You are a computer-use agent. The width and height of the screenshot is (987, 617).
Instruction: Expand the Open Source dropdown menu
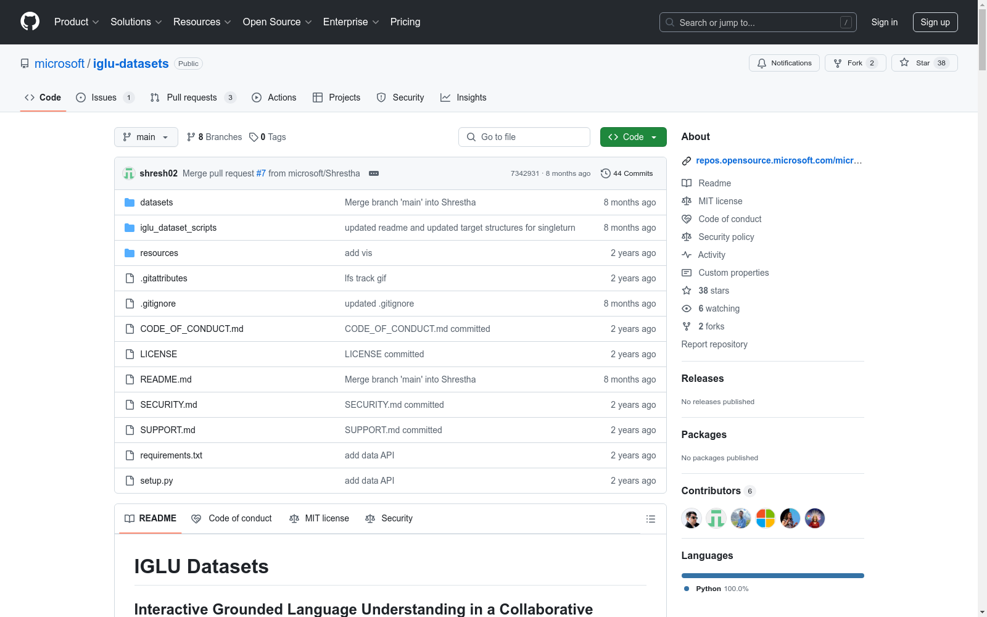(278, 22)
